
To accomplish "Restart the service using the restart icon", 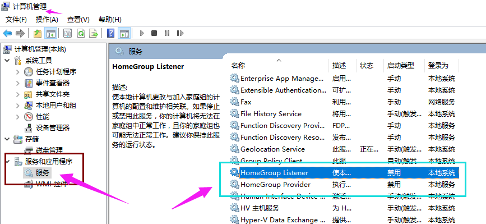I will tap(180, 33).
